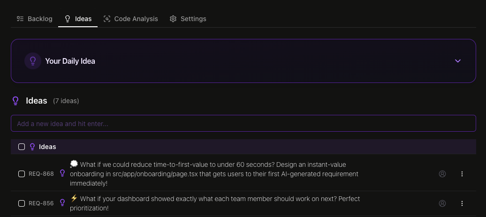Viewport: 486px width, 217px height.
Task: Switch to the Code Analysis tab
Action: click(131, 19)
